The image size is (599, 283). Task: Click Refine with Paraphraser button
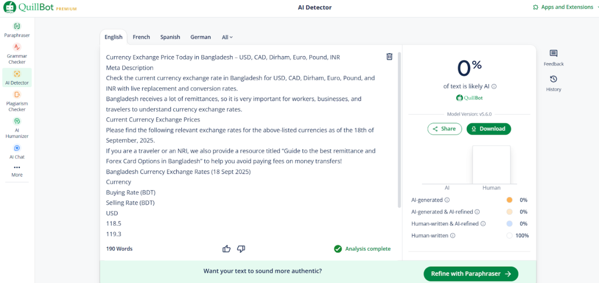pos(471,274)
